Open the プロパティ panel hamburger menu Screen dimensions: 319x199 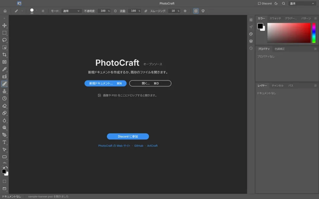point(315,49)
